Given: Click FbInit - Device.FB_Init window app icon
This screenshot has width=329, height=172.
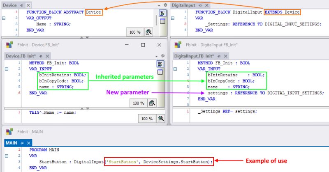Looking at the screenshot, I should tap(9, 45).
